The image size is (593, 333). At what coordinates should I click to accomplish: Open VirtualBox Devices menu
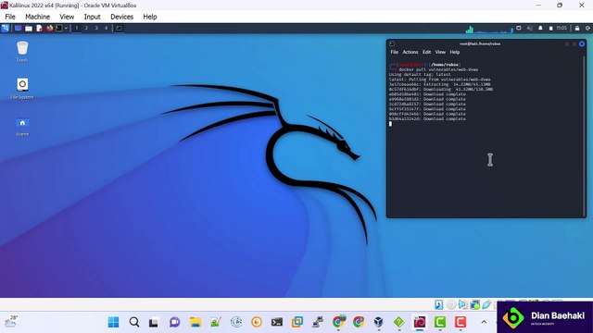pyautogui.click(x=121, y=17)
